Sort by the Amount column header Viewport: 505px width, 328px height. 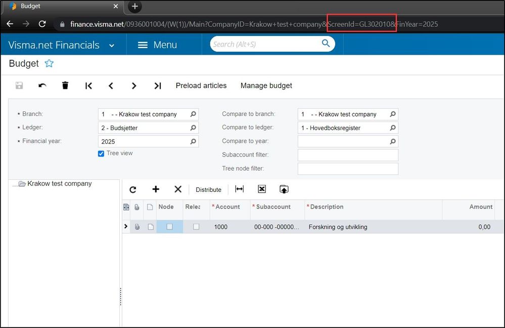tap(468, 207)
